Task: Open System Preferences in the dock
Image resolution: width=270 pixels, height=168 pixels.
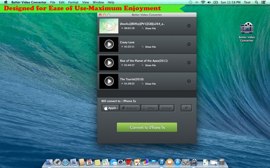Action: (x=186, y=162)
